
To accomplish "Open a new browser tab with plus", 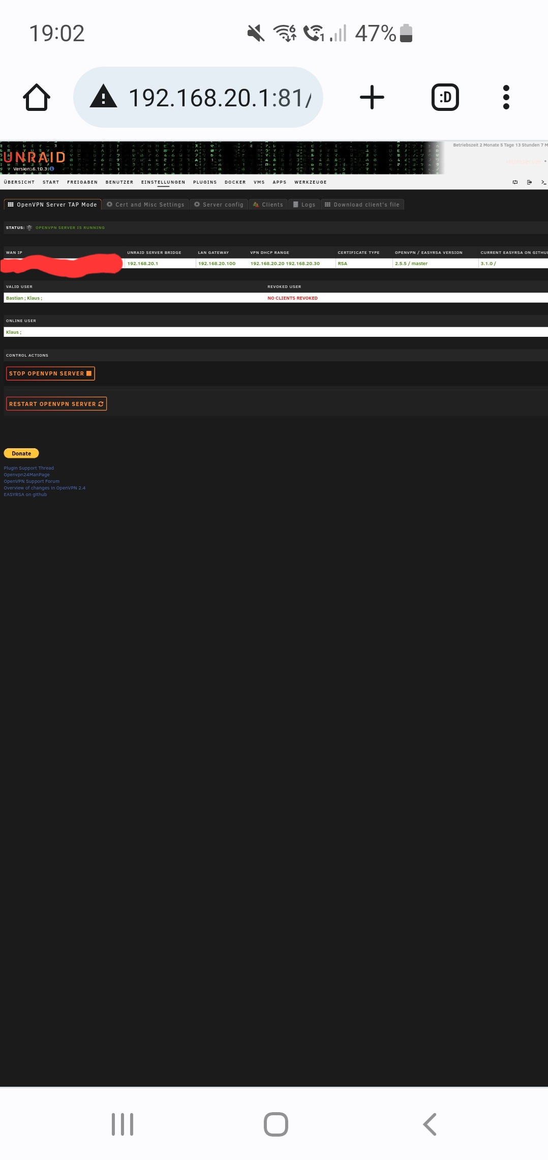I will pyautogui.click(x=372, y=97).
